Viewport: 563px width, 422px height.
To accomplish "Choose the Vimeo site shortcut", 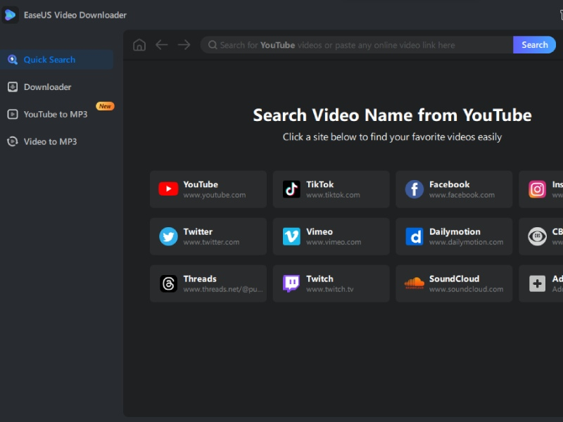I will [x=331, y=236].
